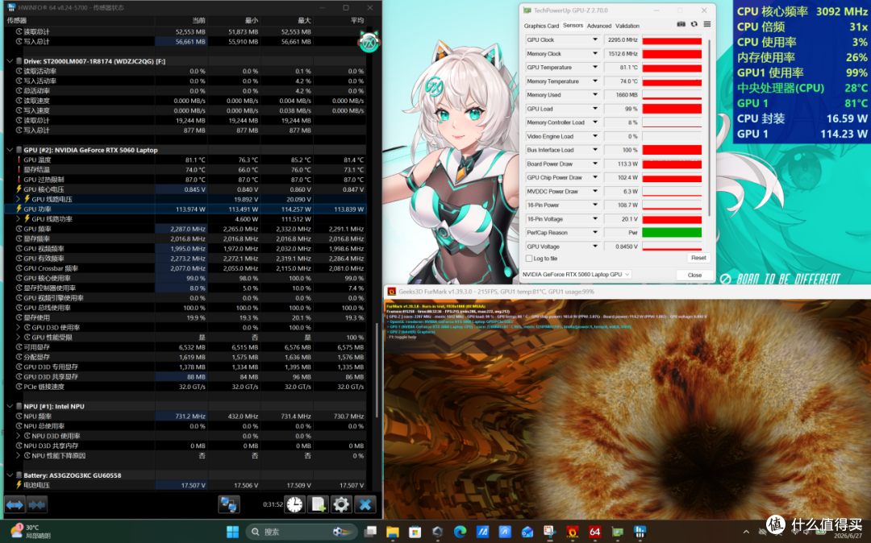Switch to Advanced tab in GPU-Z

point(598,26)
